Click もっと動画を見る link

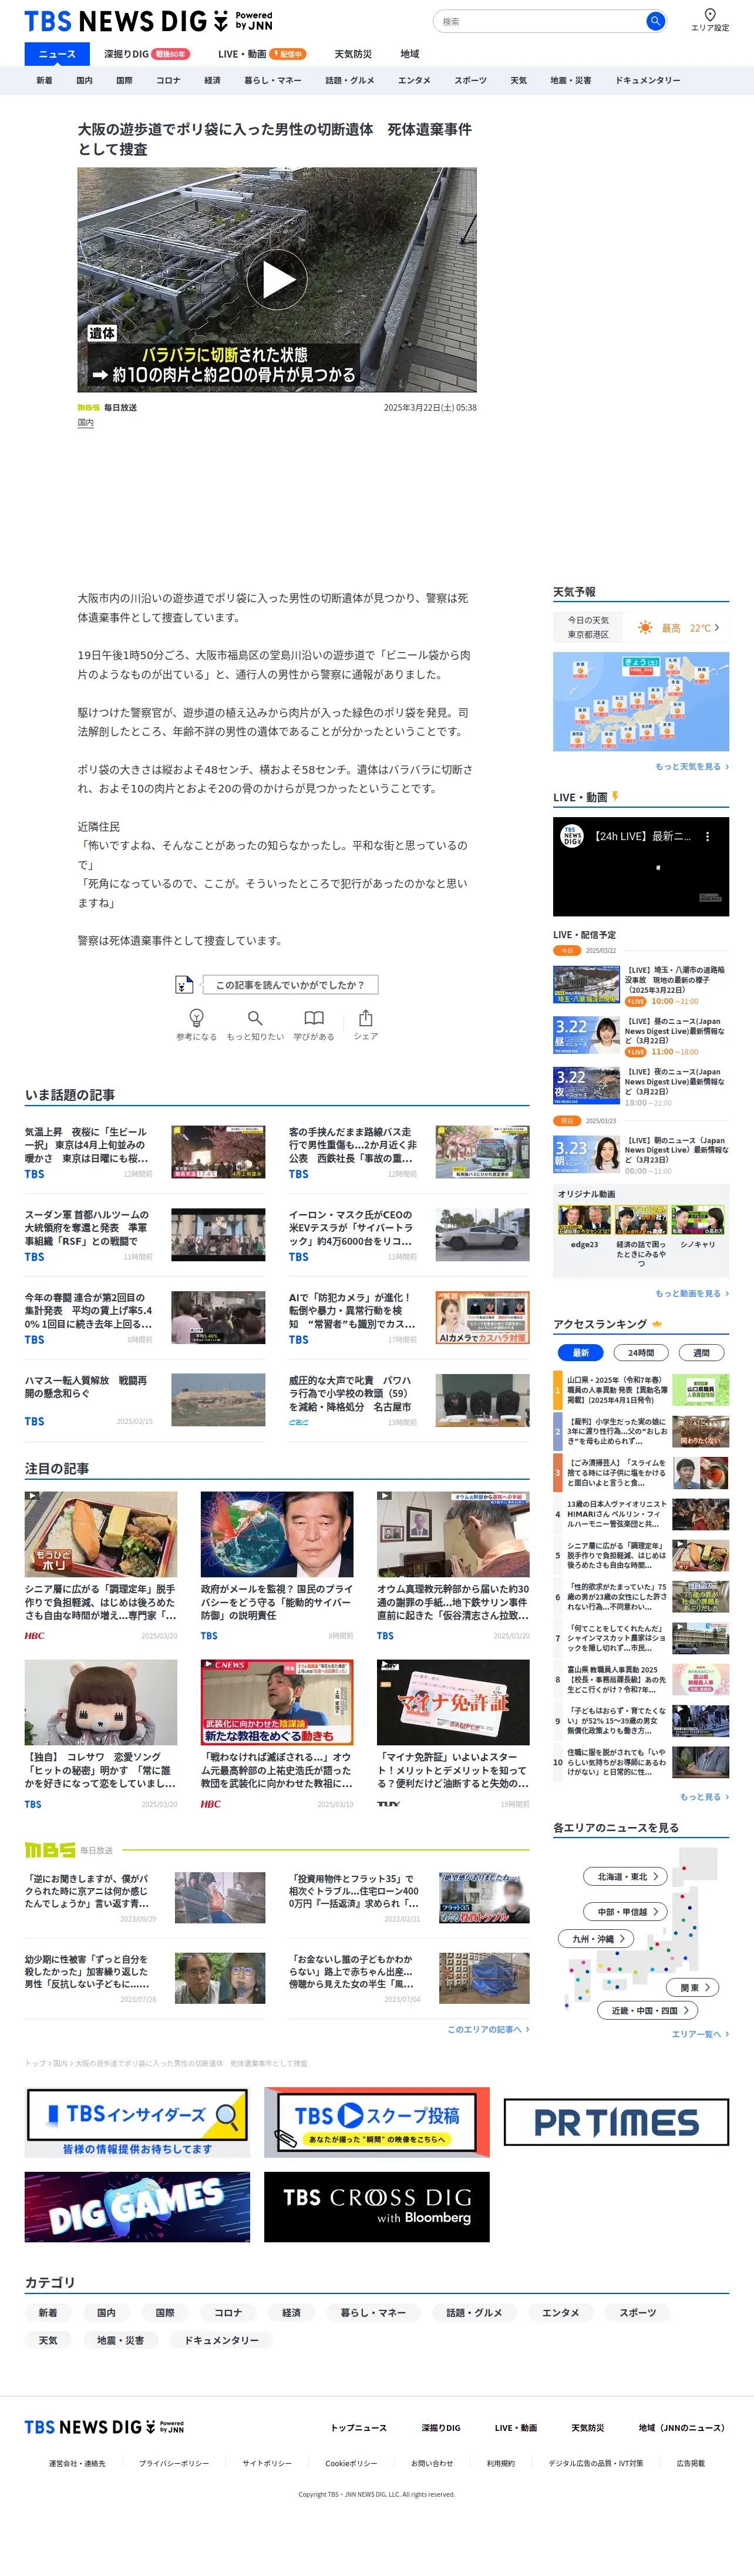coord(692,1293)
